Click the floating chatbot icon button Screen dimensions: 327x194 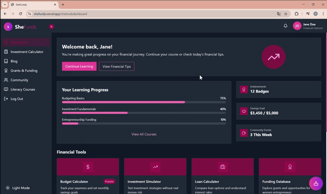tap(316, 183)
